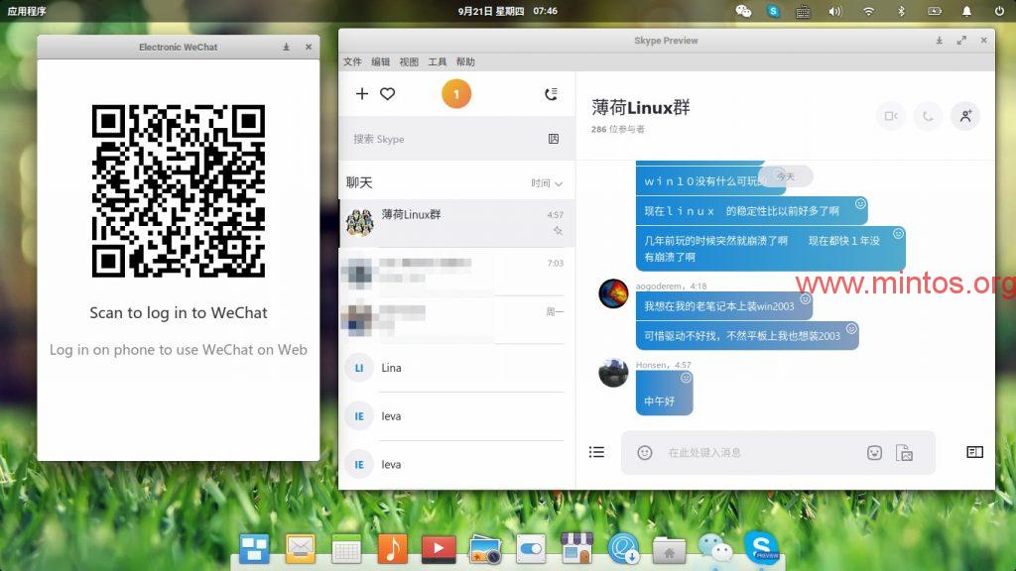
Task: Open the 帮助 menu
Action: (x=465, y=61)
